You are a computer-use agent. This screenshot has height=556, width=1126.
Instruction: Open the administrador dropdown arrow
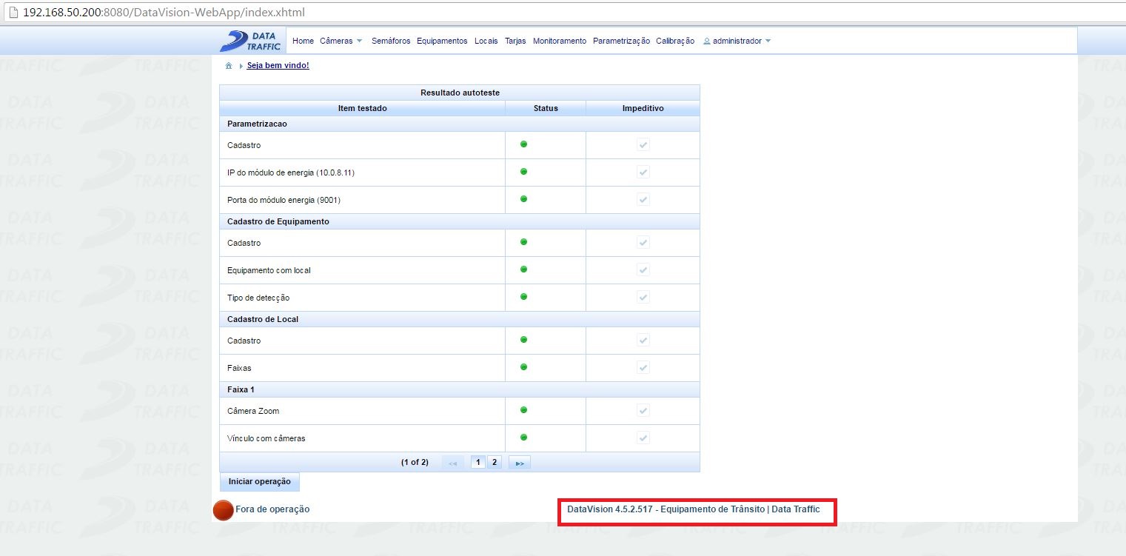[x=768, y=41]
